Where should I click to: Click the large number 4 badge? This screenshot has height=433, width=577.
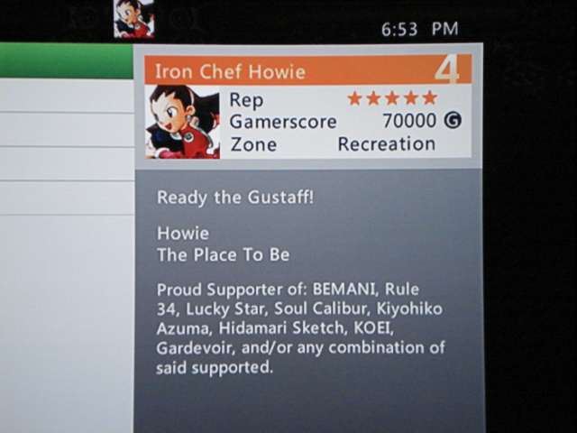pos(447,70)
